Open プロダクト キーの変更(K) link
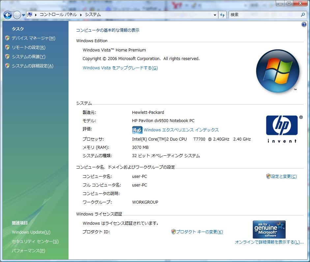310x262 pixels. tap(200, 232)
